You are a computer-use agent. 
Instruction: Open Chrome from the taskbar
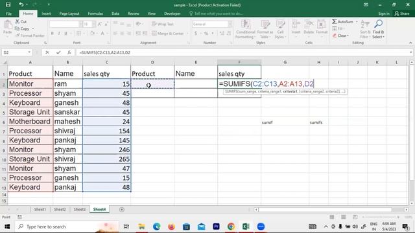coord(231,227)
